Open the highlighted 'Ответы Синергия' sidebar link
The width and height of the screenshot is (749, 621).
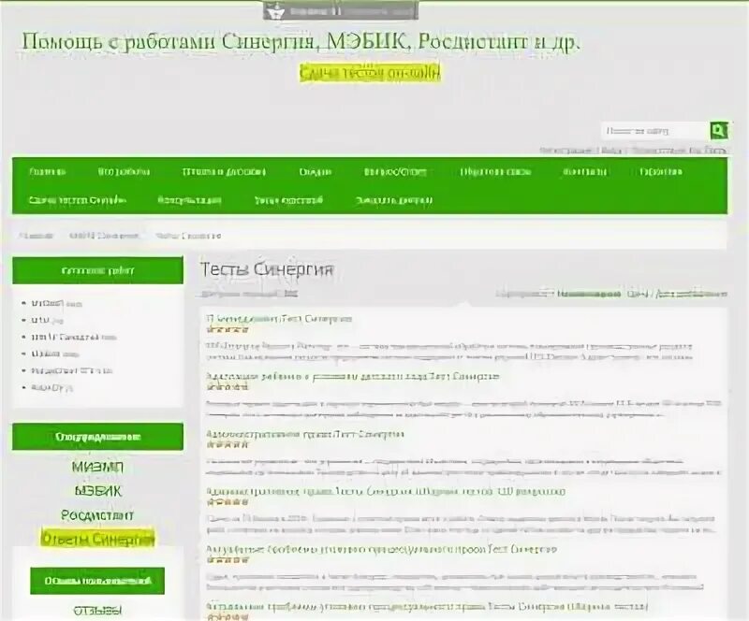click(x=98, y=540)
